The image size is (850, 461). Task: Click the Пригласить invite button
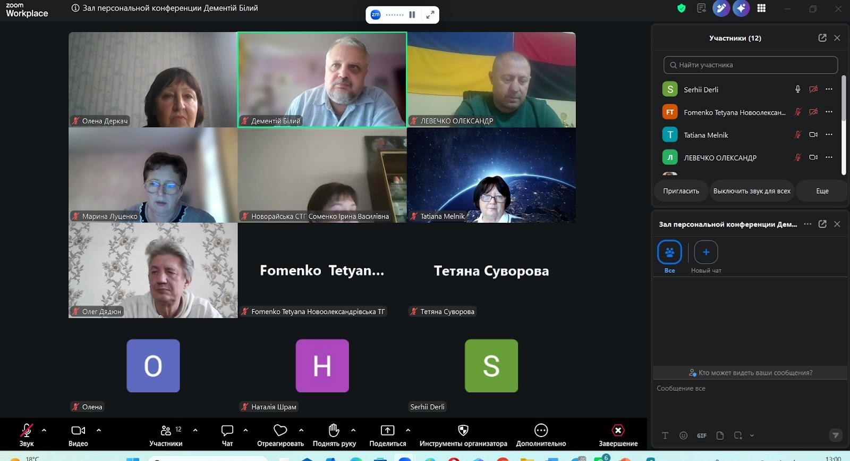click(x=681, y=191)
